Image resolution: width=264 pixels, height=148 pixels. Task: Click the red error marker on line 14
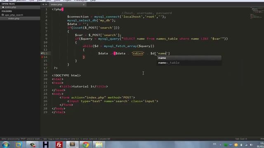coord(42,57)
